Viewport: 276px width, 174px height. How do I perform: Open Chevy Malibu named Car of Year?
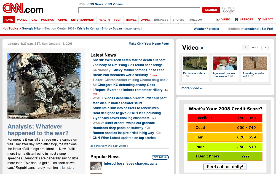click(x=138, y=70)
